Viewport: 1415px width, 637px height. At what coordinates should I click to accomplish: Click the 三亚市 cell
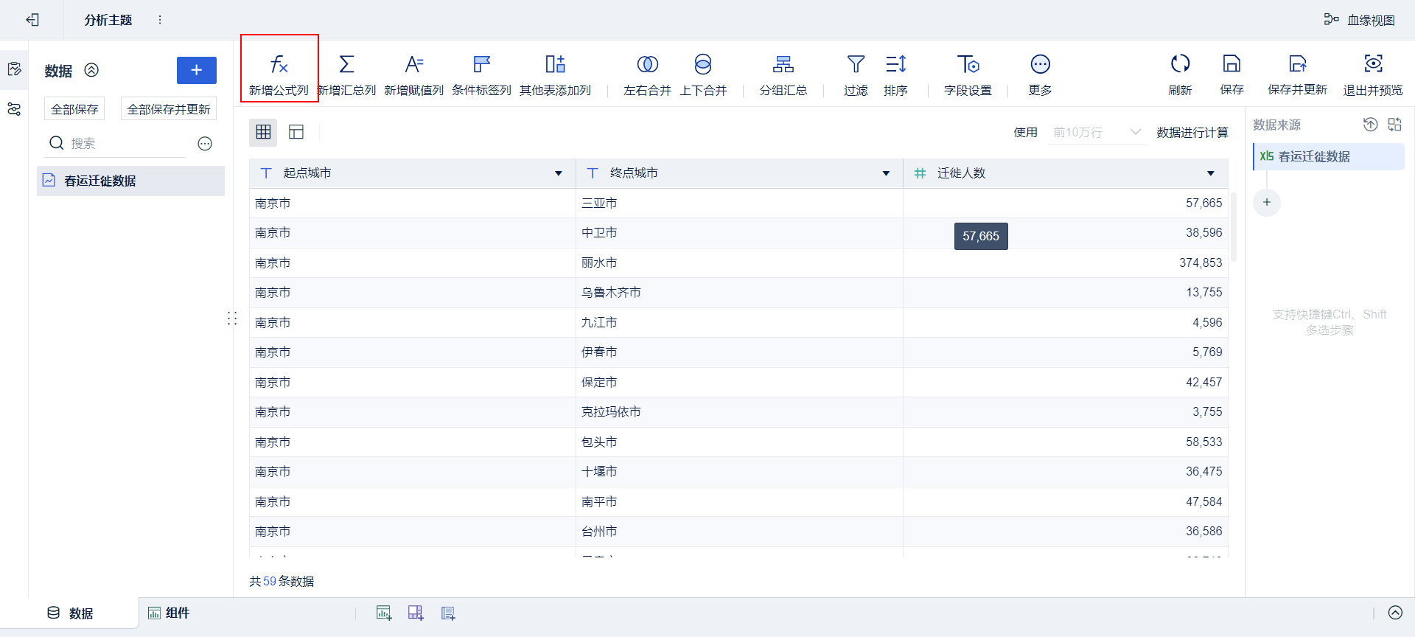coord(739,203)
